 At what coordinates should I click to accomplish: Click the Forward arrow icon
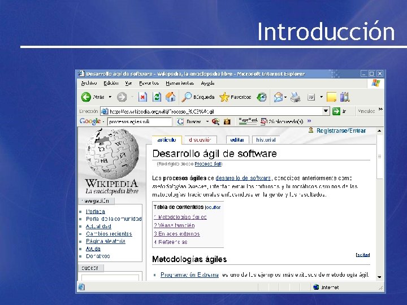point(122,97)
